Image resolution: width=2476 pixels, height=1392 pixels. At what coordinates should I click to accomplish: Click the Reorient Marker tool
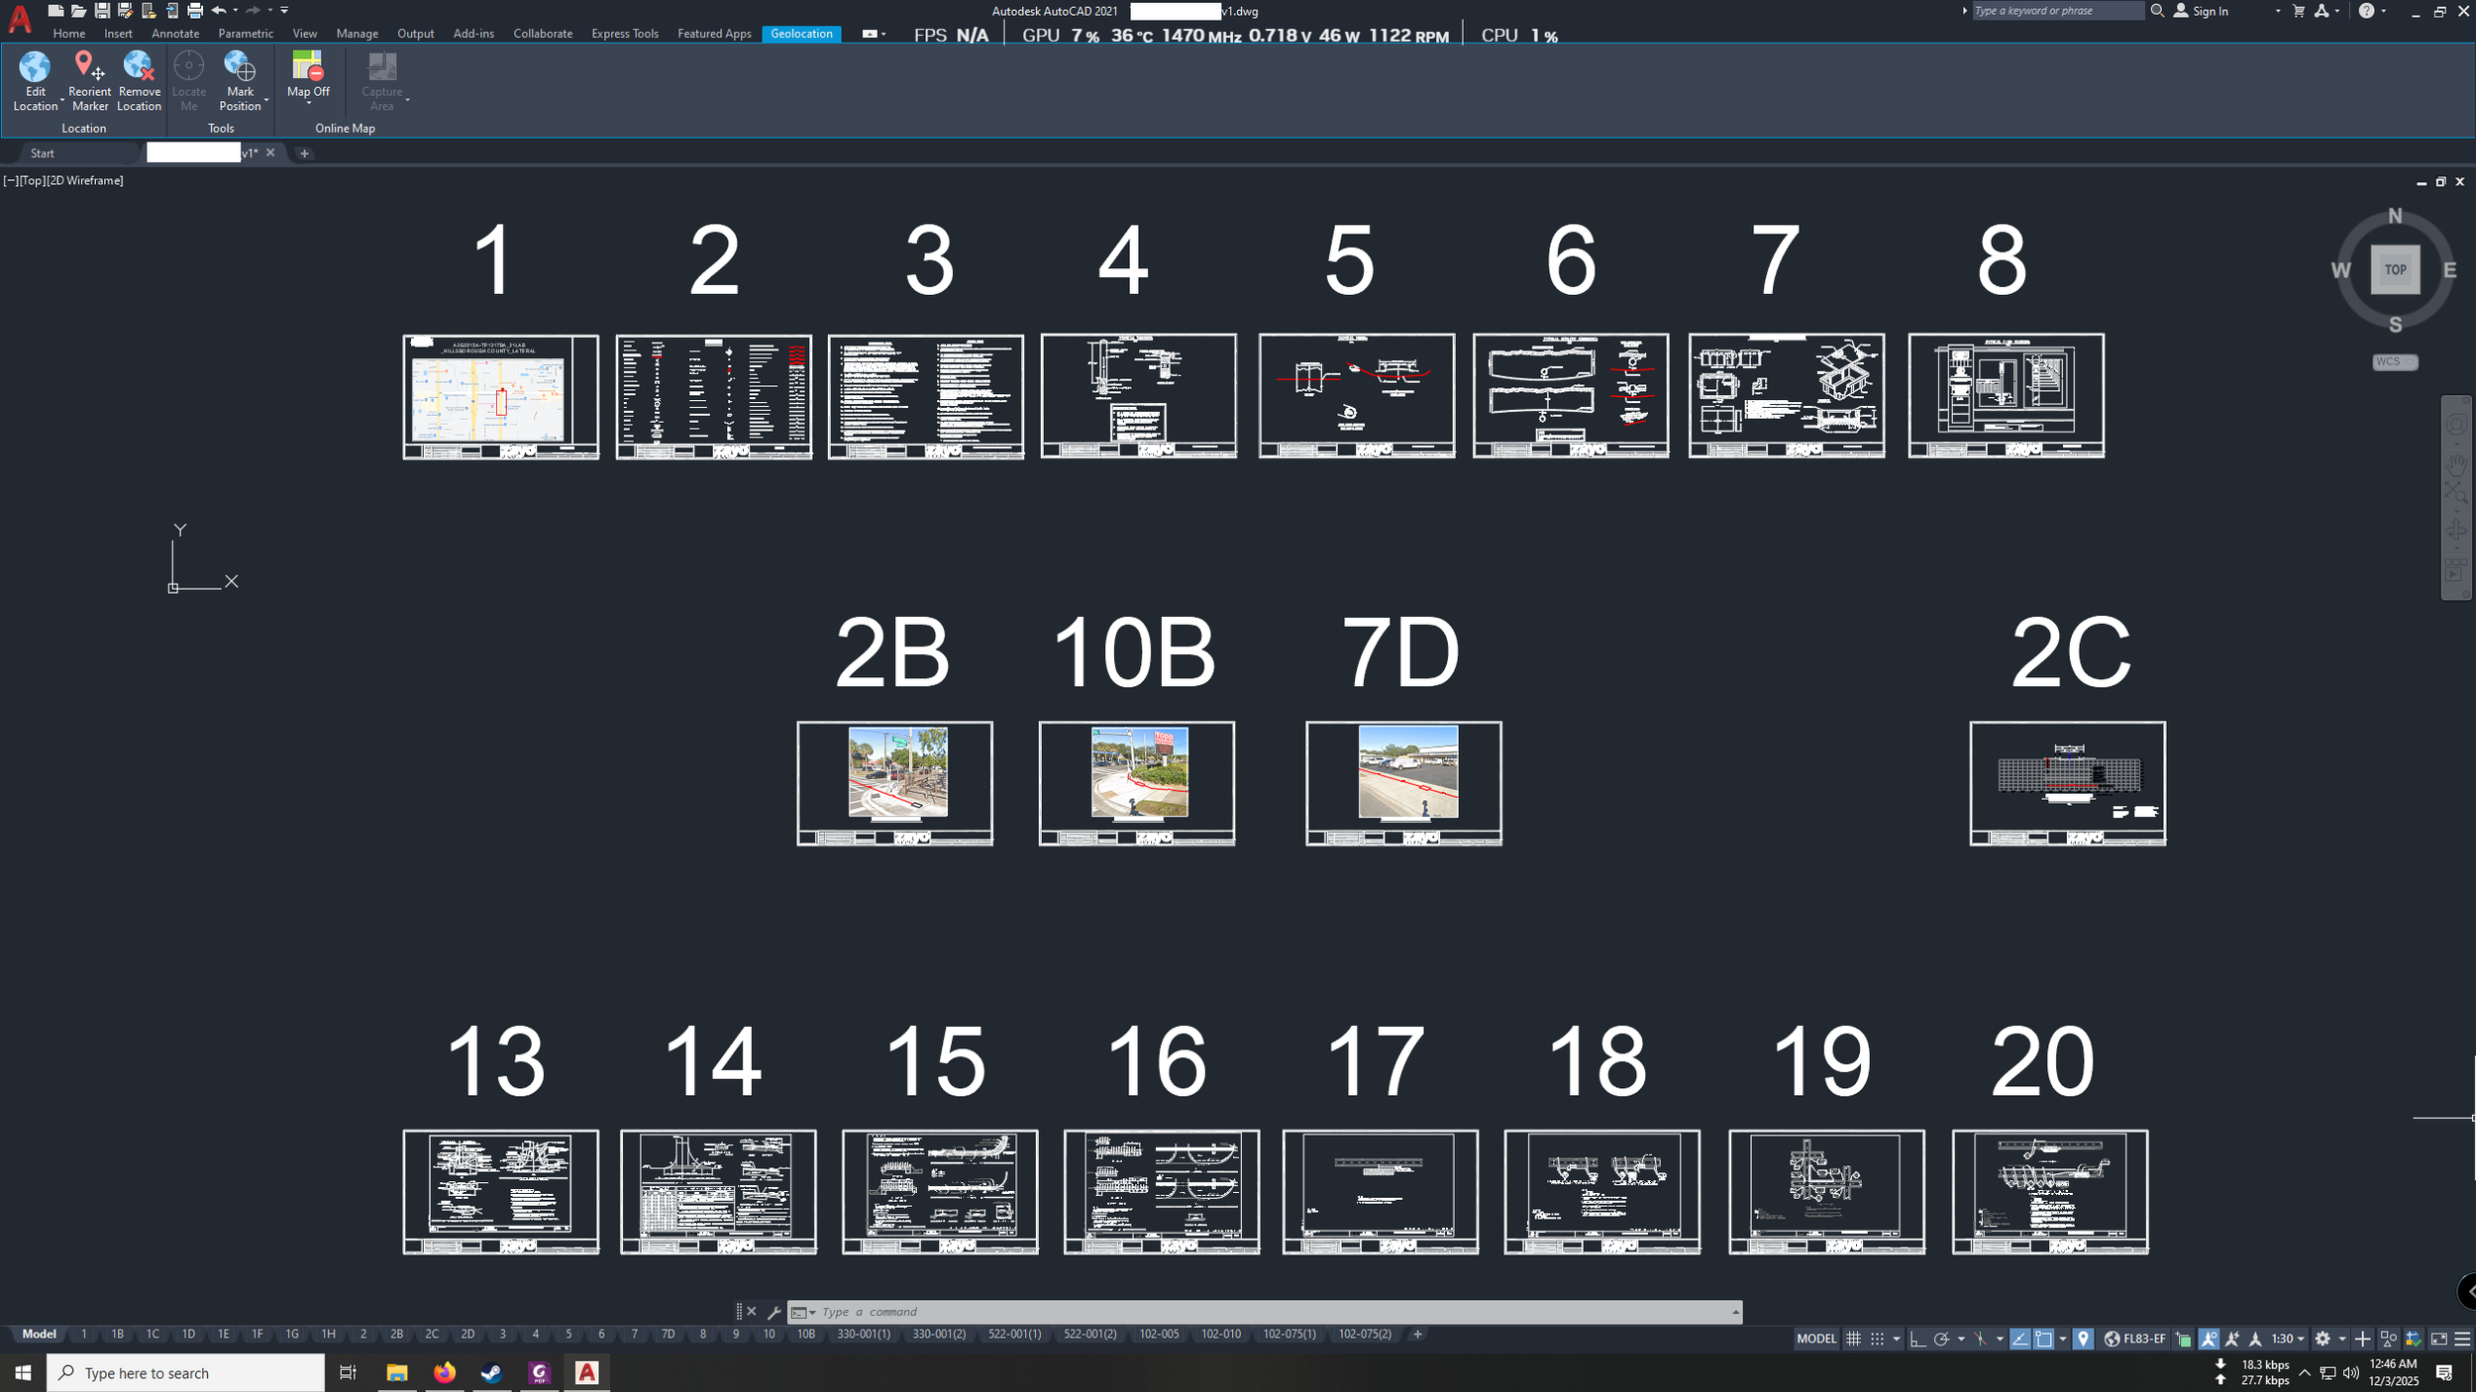coord(89,67)
